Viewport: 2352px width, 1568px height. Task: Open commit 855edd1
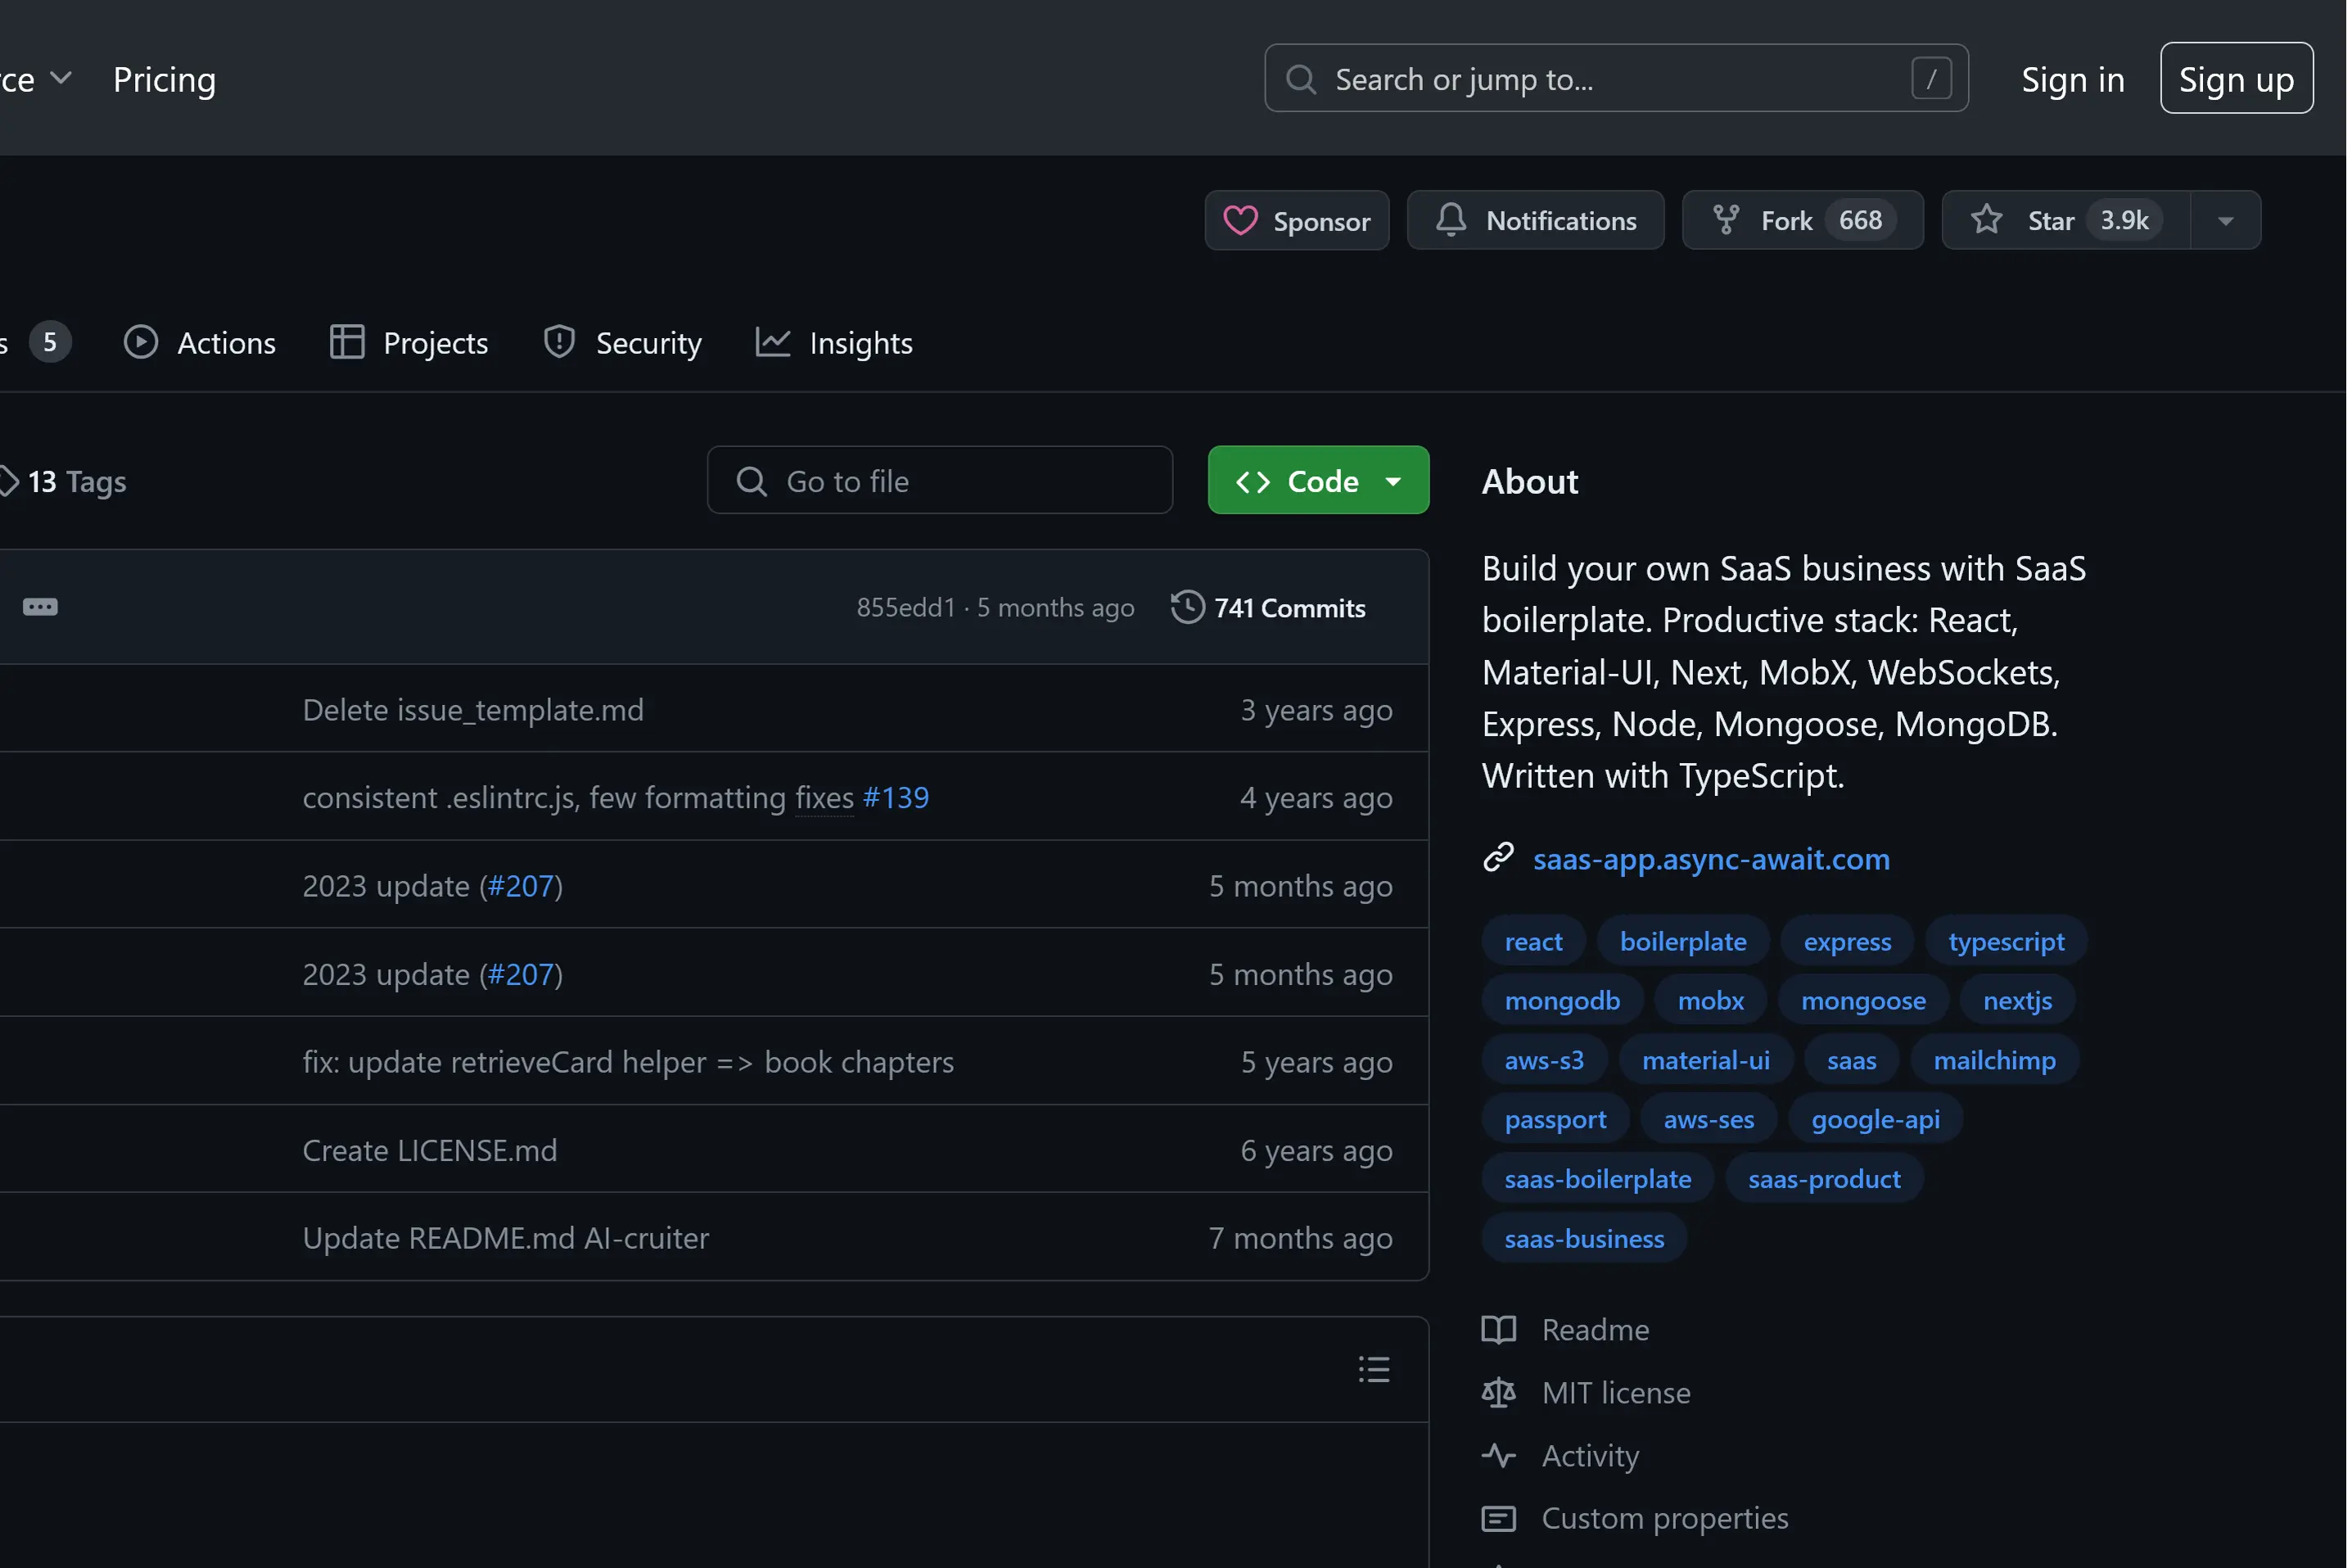click(905, 607)
